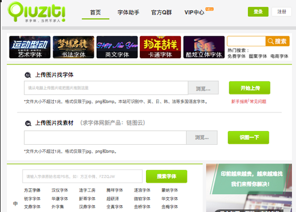The height and width of the screenshot is (212, 296).
Task: Focus the top orange search field
Action: (246, 41)
